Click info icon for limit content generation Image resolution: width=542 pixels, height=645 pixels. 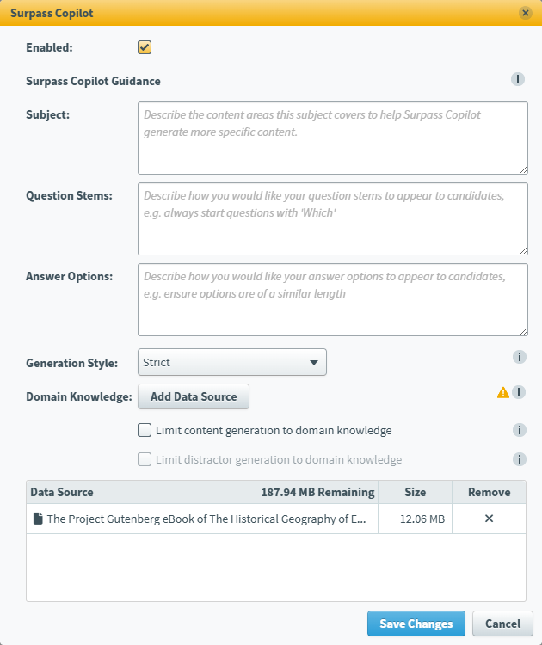(x=519, y=430)
